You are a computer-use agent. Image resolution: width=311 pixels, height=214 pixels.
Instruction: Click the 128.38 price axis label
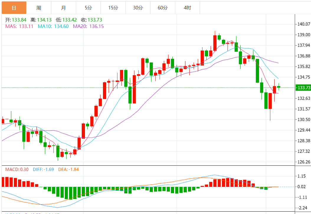click(304, 141)
